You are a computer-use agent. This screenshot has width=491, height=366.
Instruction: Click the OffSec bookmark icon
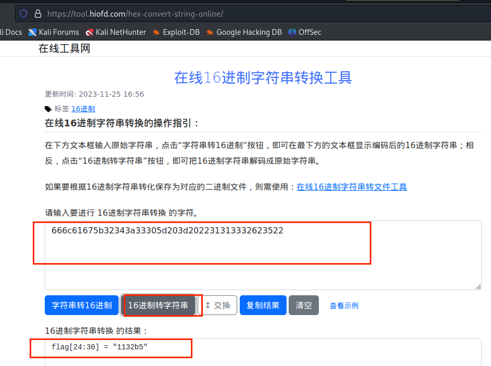click(x=292, y=32)
